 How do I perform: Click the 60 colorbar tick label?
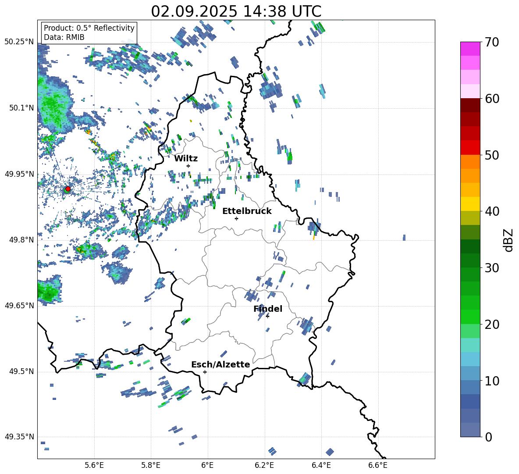(492, 99)
